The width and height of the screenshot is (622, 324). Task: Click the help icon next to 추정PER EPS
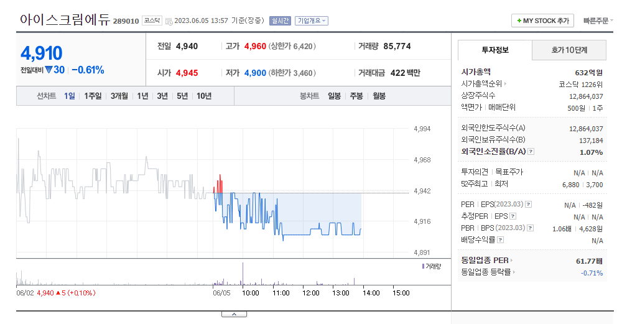513,216
